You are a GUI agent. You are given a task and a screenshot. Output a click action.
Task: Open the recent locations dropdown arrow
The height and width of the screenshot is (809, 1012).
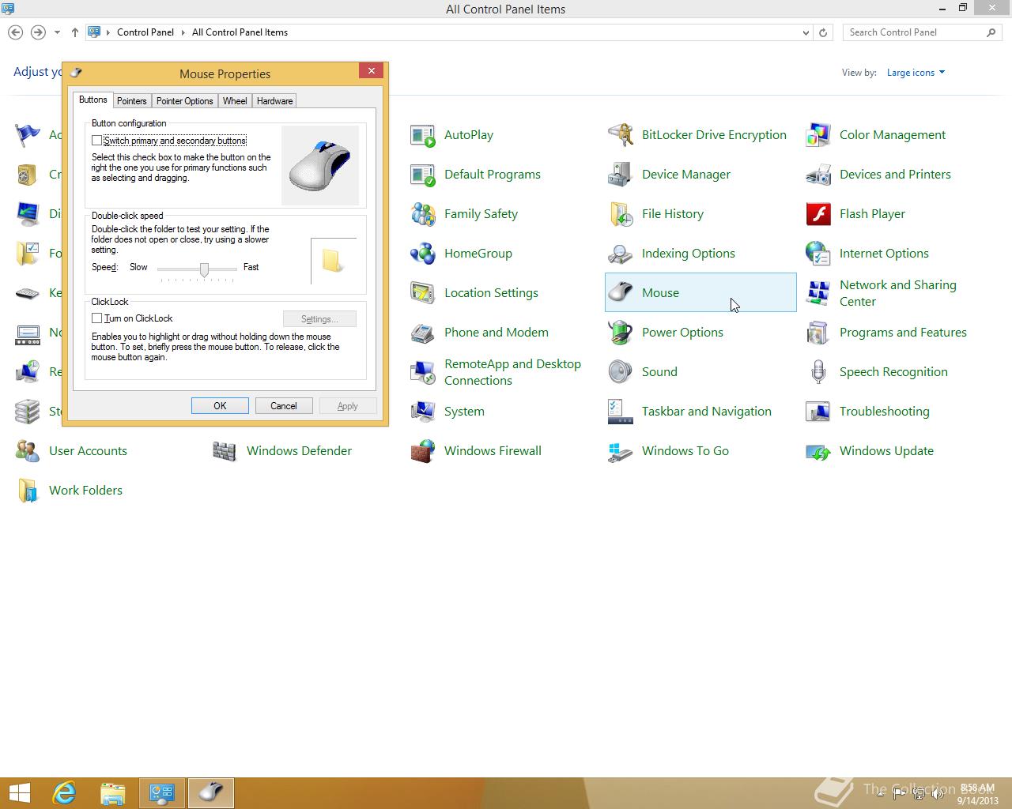tap(57, 32)
